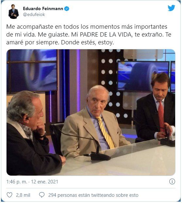
Task: Click the Eduardo Feinmann display name
Action: (x=43, y=9)
